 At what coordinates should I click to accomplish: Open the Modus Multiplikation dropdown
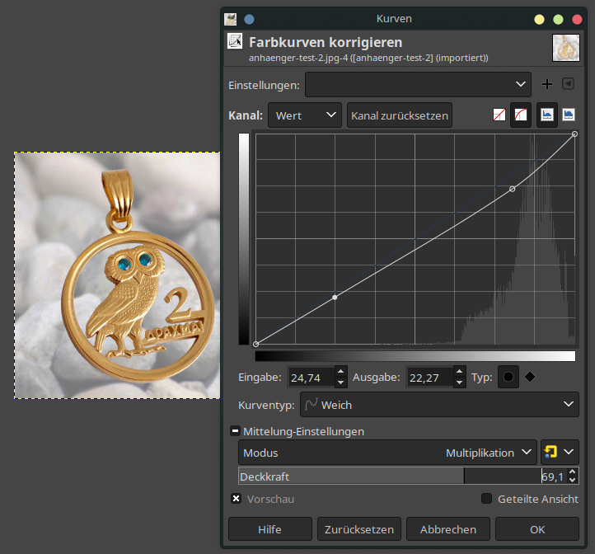(387, 453)
